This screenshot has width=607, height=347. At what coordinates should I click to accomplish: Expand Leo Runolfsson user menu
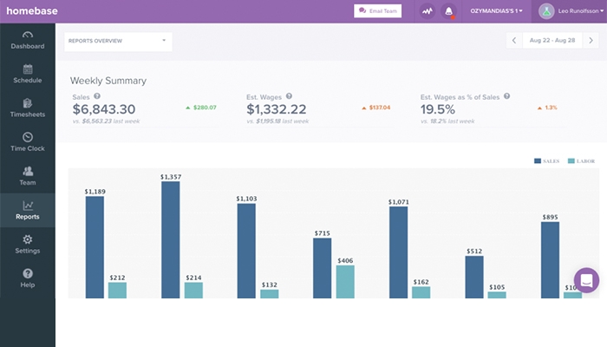click(x=571, y=11)
